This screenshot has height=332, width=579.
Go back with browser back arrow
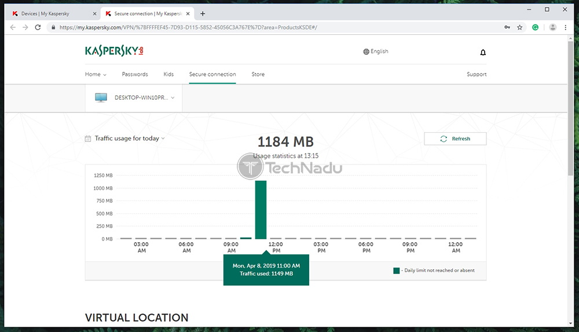pyautogui.click(x=13, y=27)
